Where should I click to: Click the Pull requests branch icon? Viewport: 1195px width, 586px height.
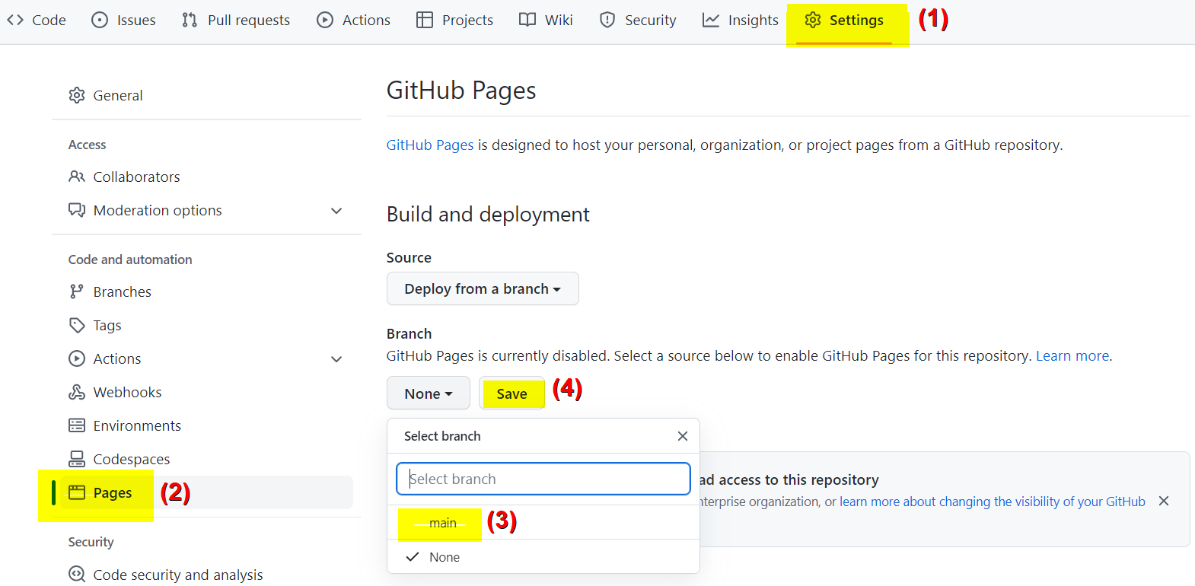click(190, 21)
